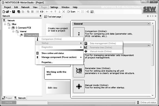Click Create new project or load a project
The height and width of the screenshot is (106, 159).
tap(58, 29)
